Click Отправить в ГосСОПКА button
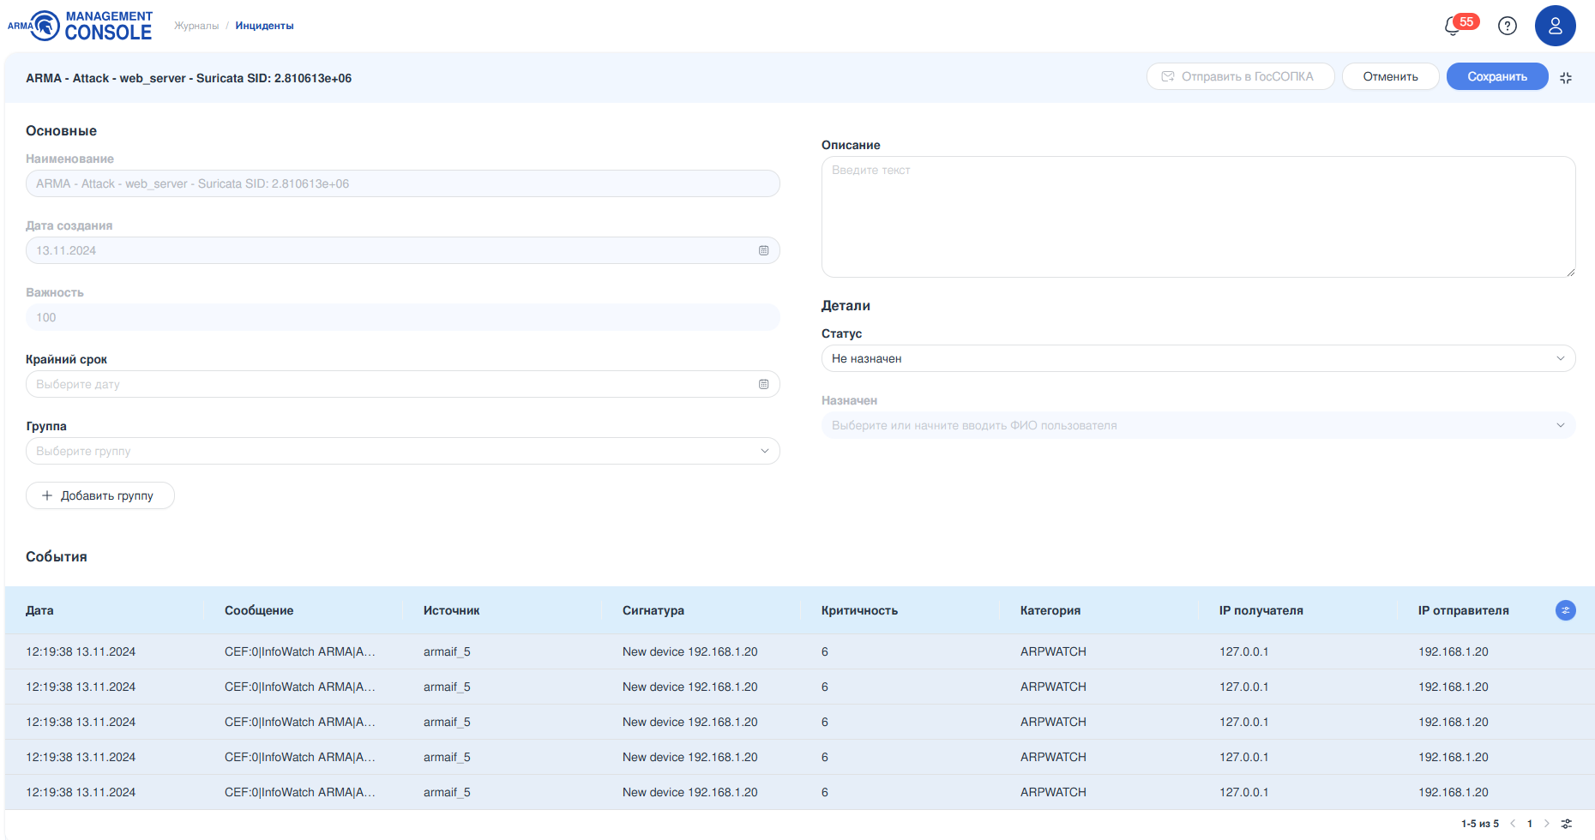This screenshot has height=840, width=1595. coord(1240,76)
